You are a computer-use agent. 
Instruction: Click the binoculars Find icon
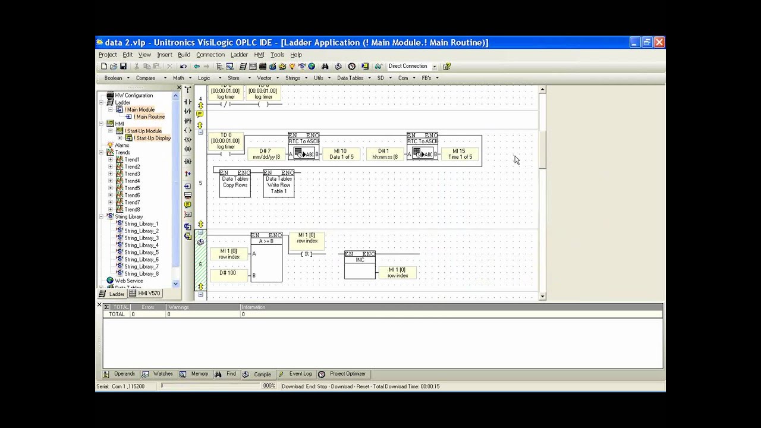(x=325, y=66)
